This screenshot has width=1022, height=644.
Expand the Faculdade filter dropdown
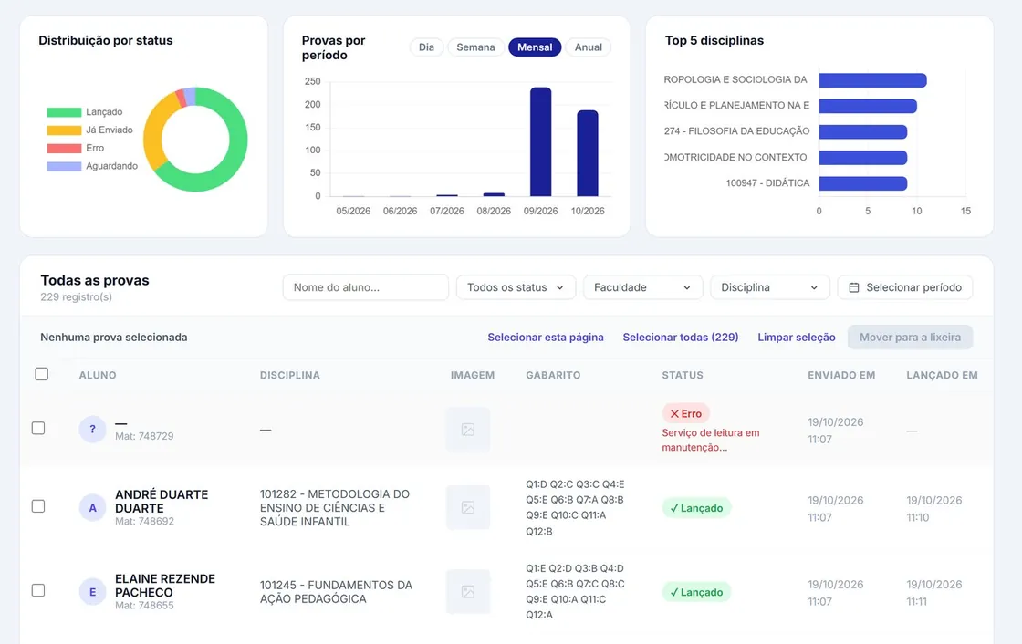coord(642,287)
